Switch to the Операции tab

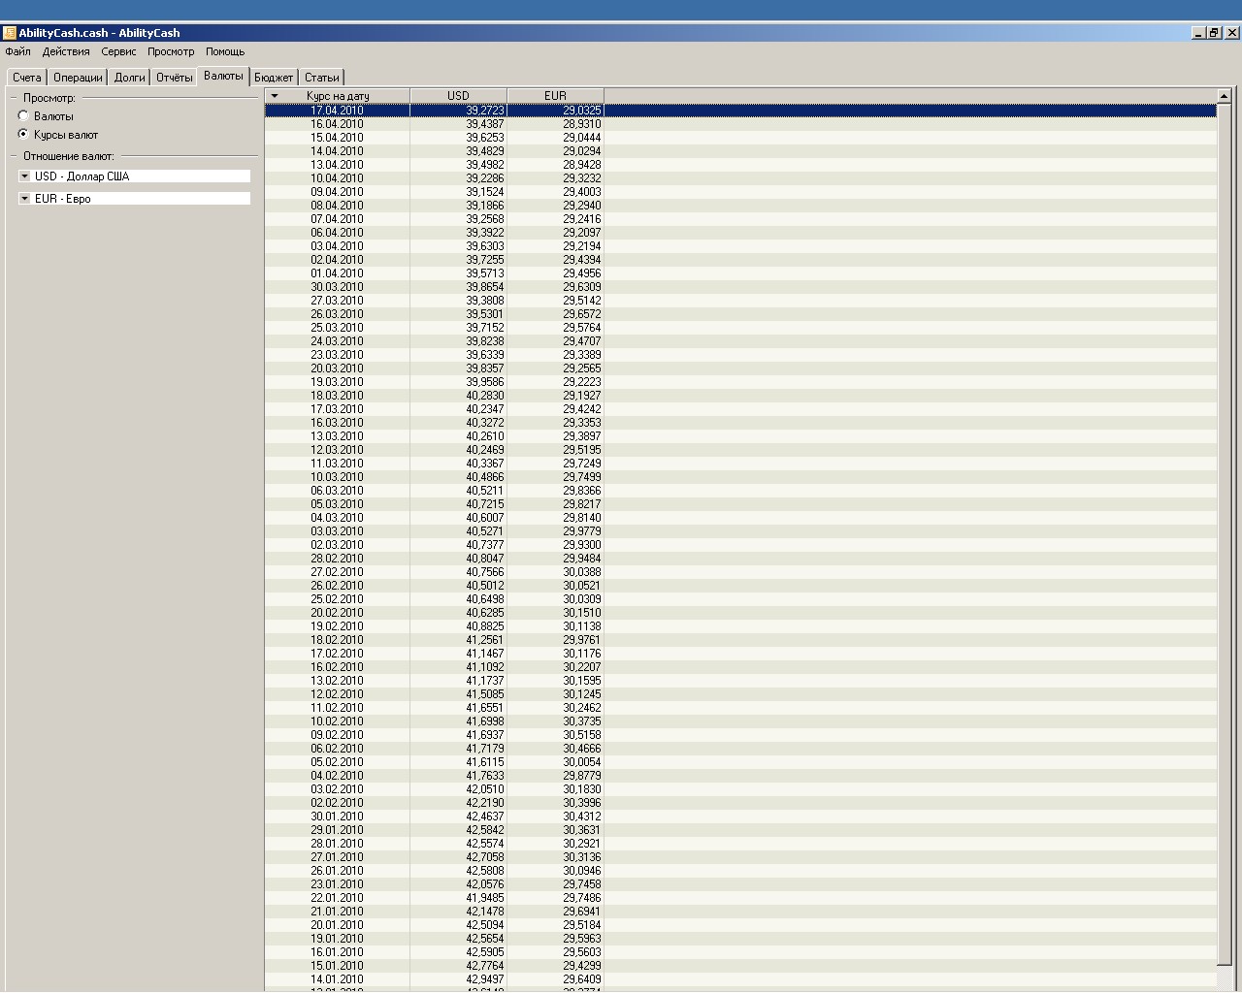(x=78, y=78)
